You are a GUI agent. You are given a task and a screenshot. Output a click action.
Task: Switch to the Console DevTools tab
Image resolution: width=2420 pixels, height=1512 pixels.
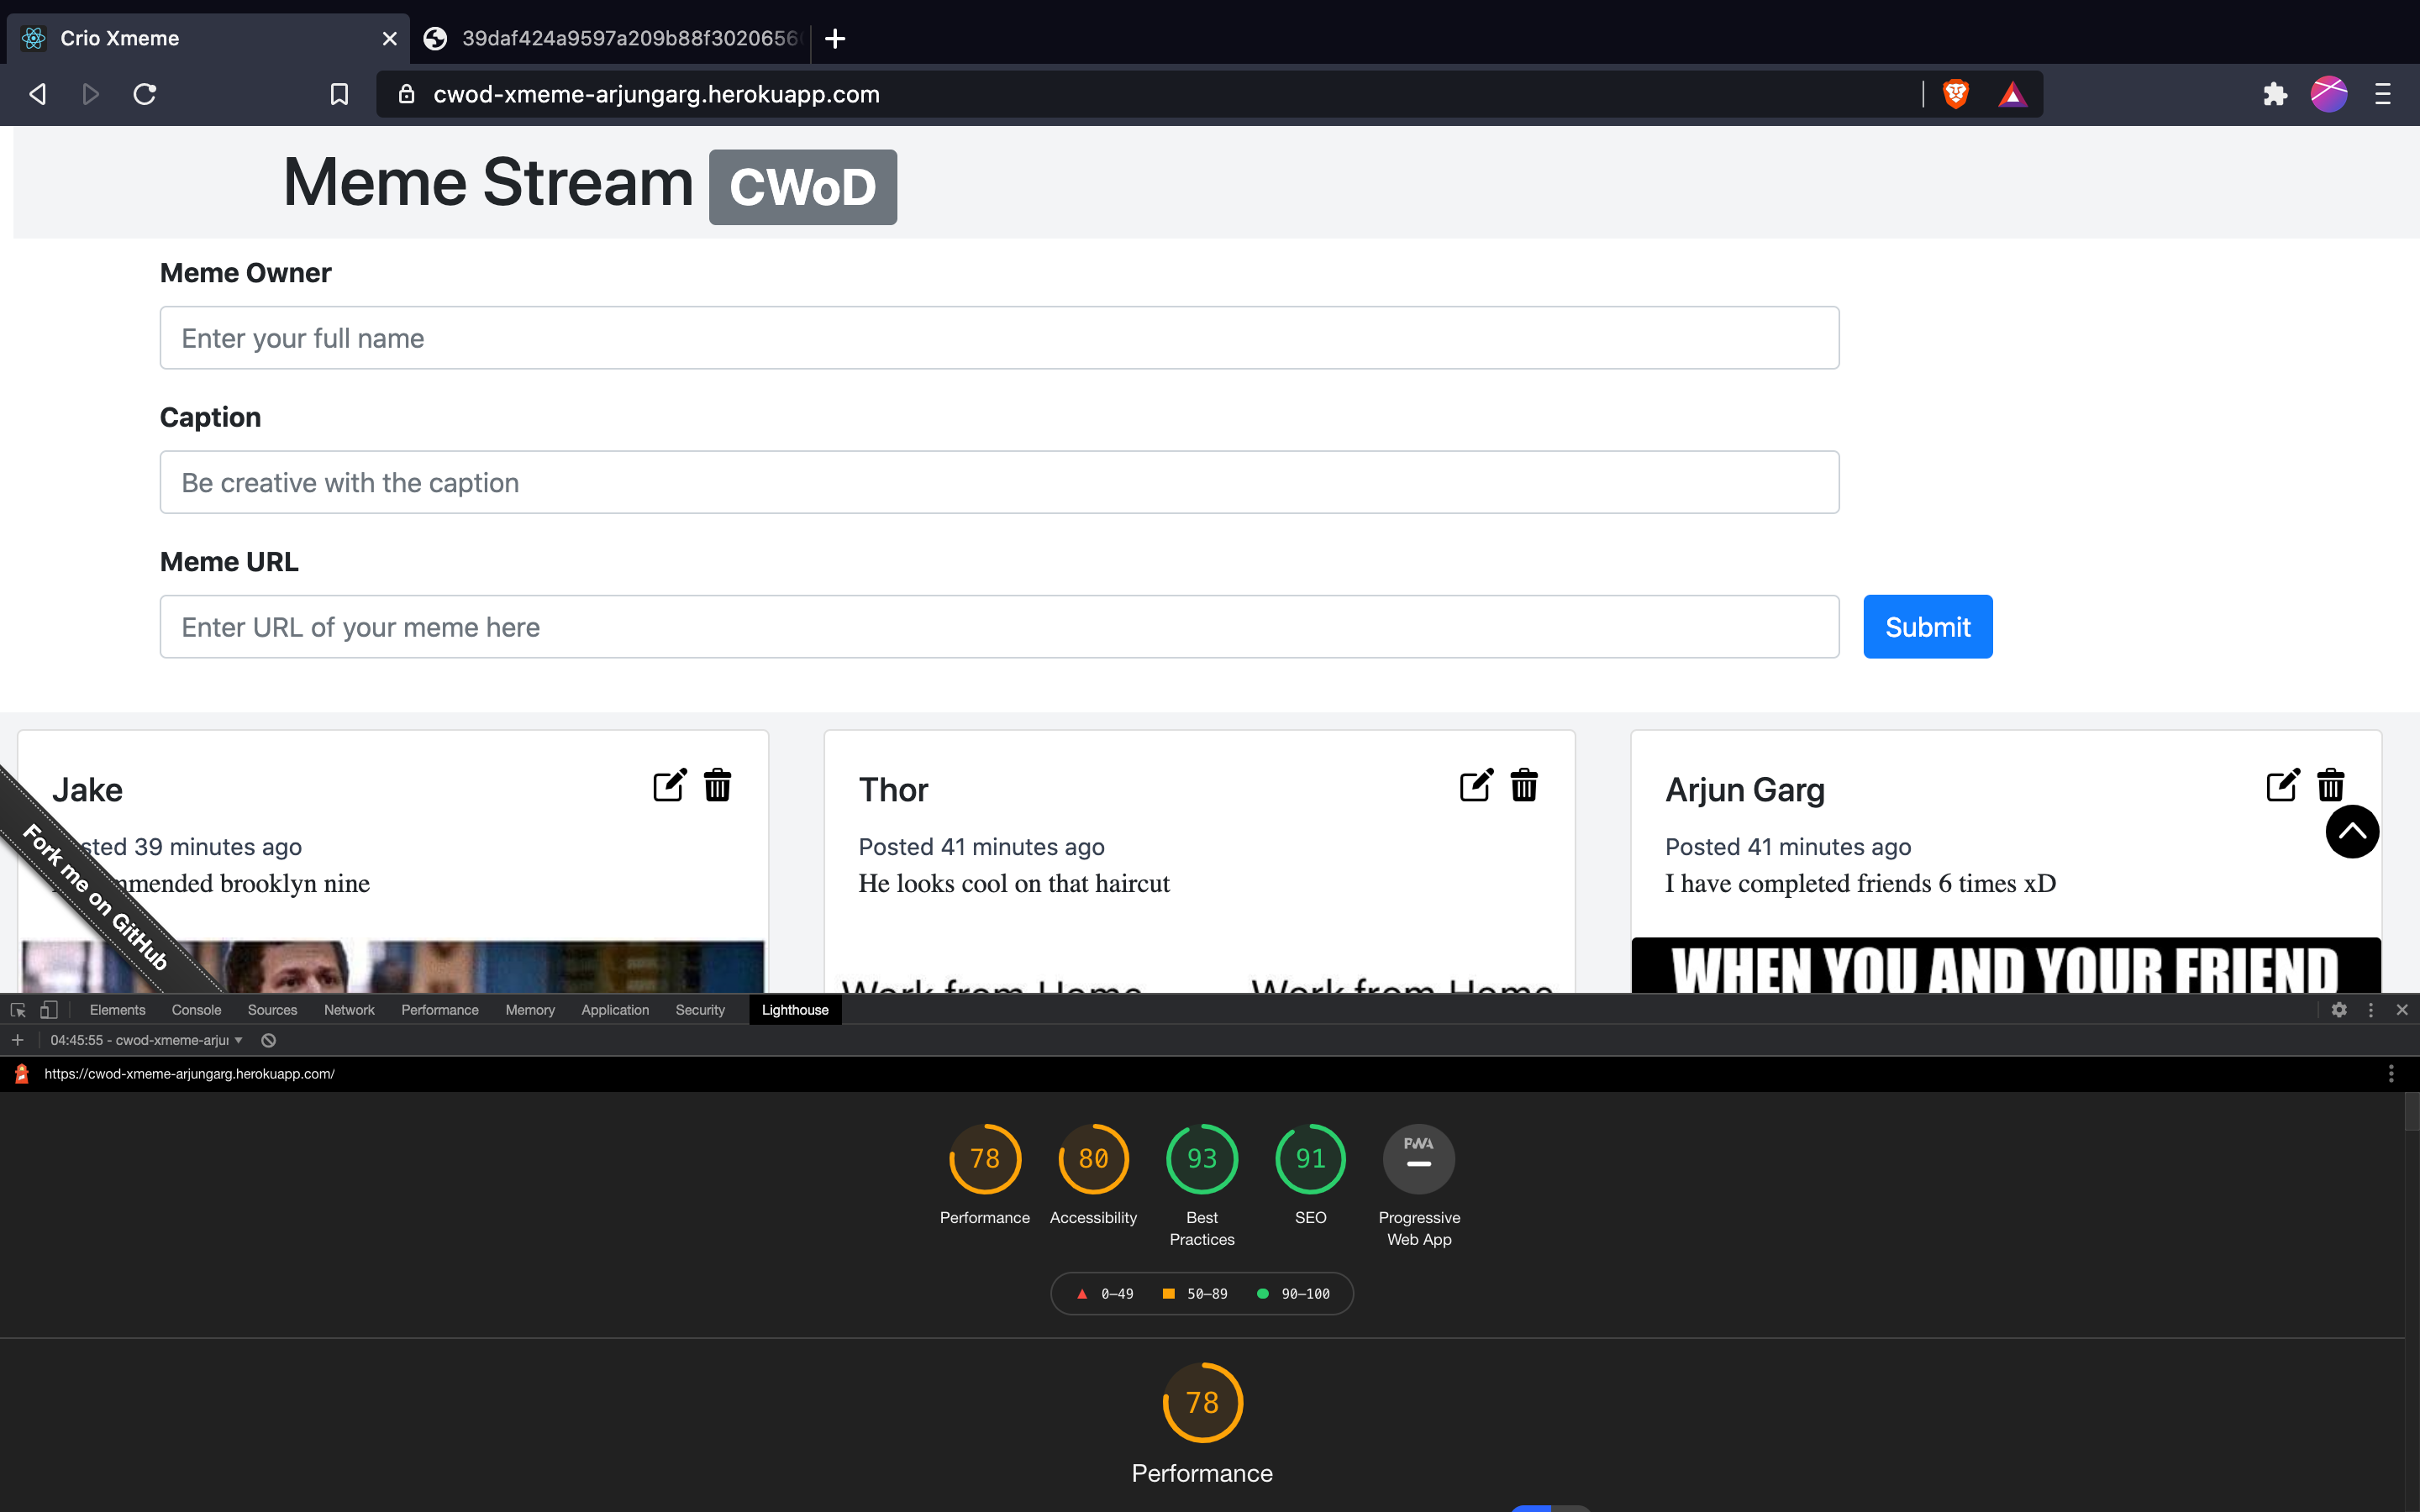pyautogui.click(x=196, y=1010)
